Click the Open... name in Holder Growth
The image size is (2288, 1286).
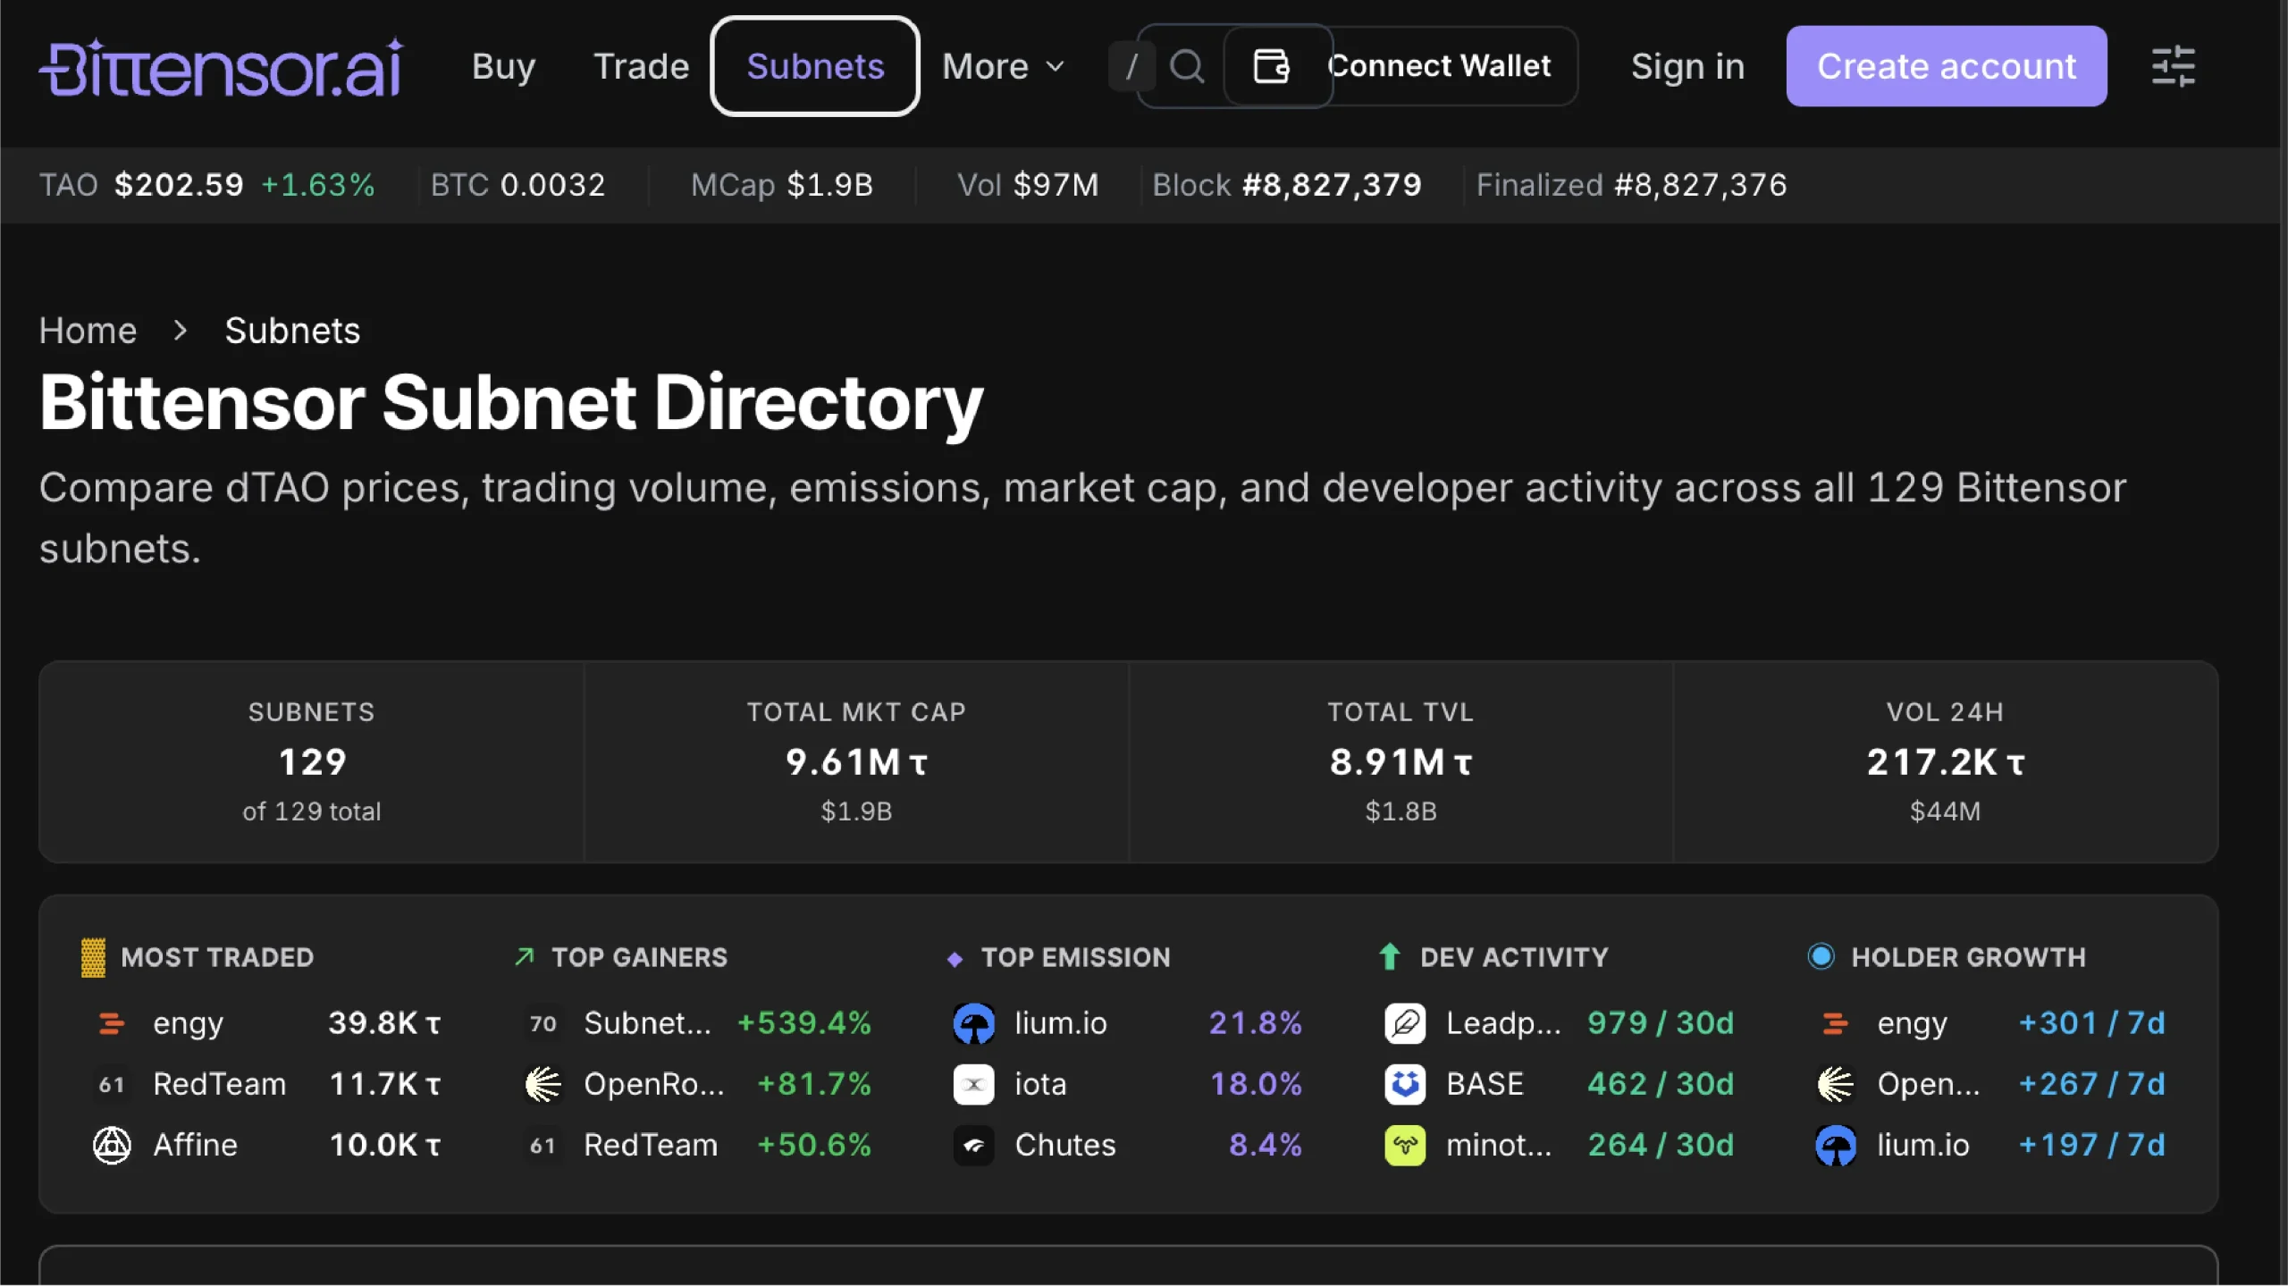(x=1928, y=1084)
